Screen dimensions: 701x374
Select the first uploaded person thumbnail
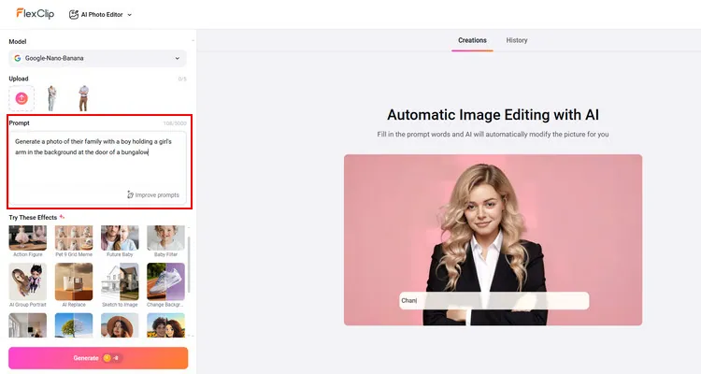click(x=52, y=98)
